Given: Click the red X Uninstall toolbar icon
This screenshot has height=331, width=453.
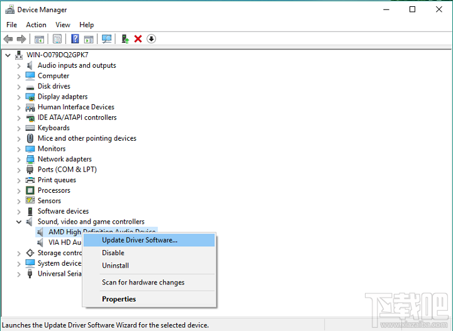Looking at the screenshot, I should pyautogui.click(x=138, y=39).
